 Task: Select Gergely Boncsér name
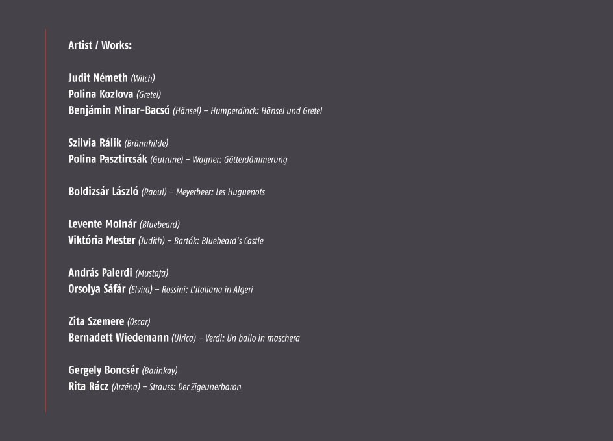[x=104, y=370]
